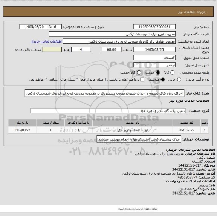Click the تعداد / مقدار column header

[x=50, y=123]
